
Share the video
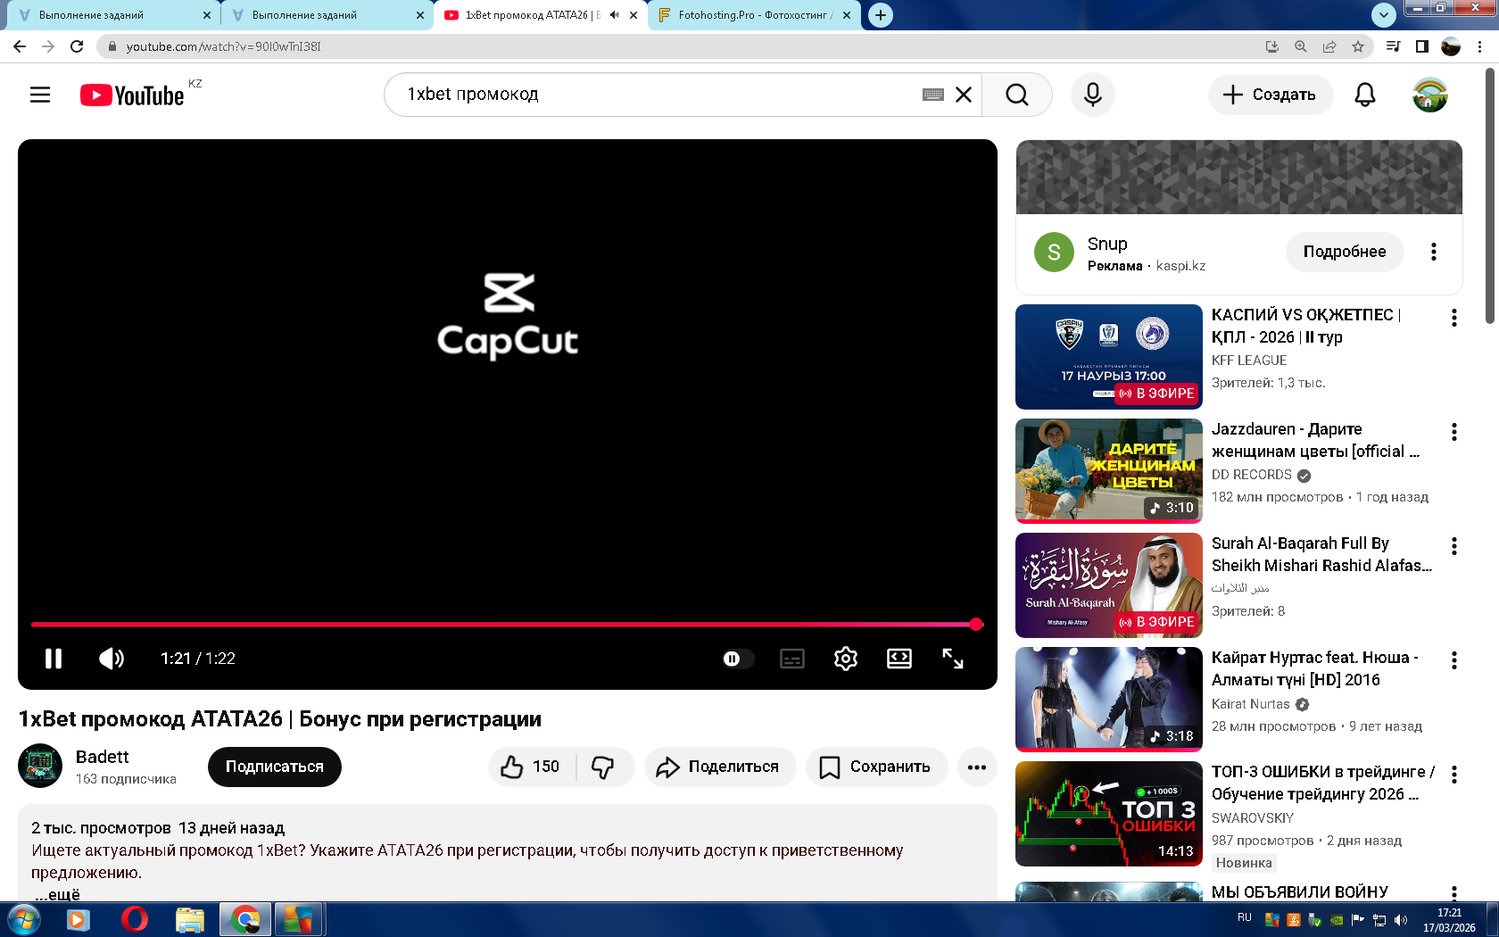click(720, 767)
